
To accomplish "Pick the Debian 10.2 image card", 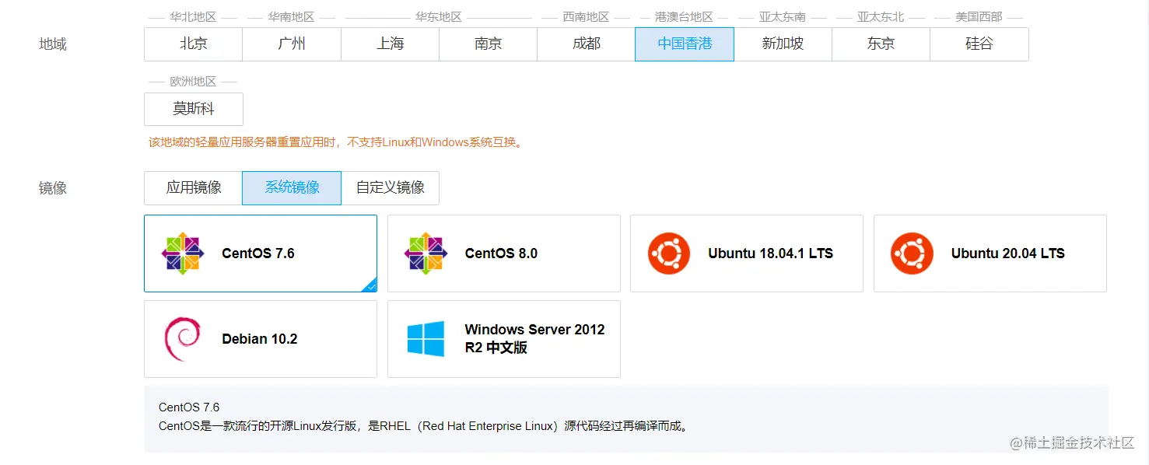I will 261,339.
